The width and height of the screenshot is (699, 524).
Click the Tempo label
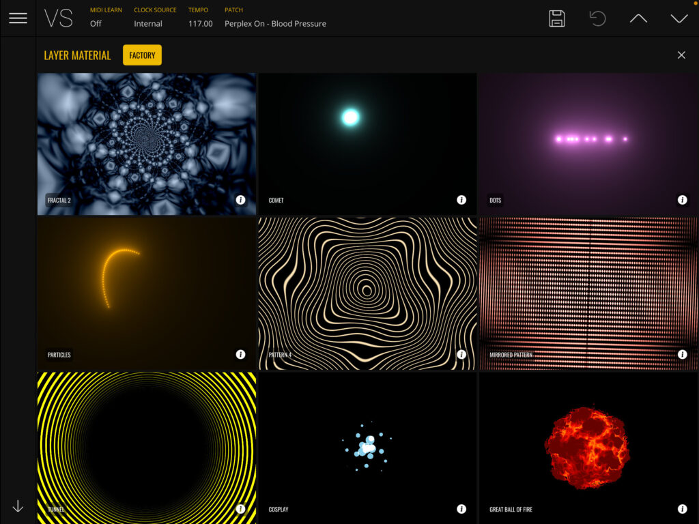tap(198, 10)
